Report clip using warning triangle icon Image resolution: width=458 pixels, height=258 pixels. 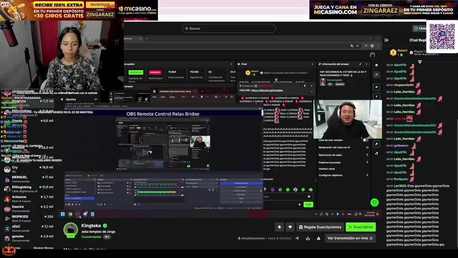click(x=318, y=238)
